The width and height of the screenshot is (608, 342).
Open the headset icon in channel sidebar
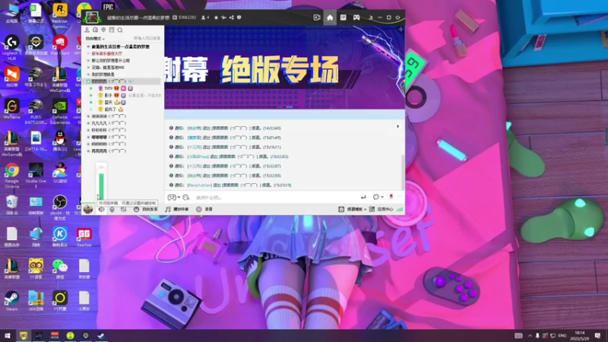tap(96, 30)
